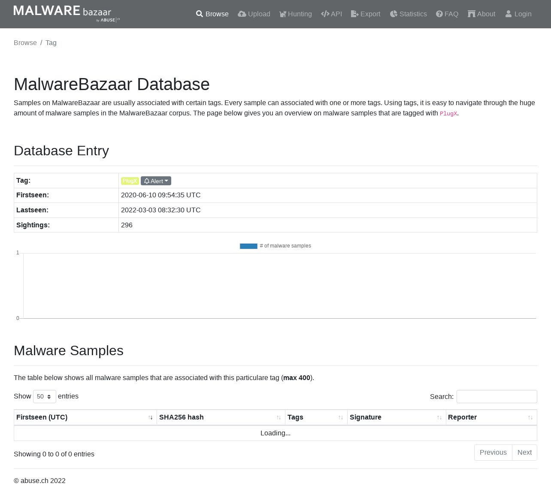Click the PlugX tag badge
Viewport: 551px width, 486px height.
pos(130,181)
